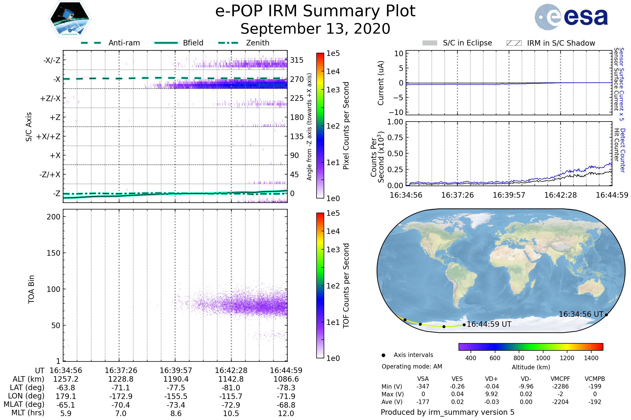Click the Zenith dash-dot legend line
Image resolution: width=631 pixels, height=420 pixels.
228,43
